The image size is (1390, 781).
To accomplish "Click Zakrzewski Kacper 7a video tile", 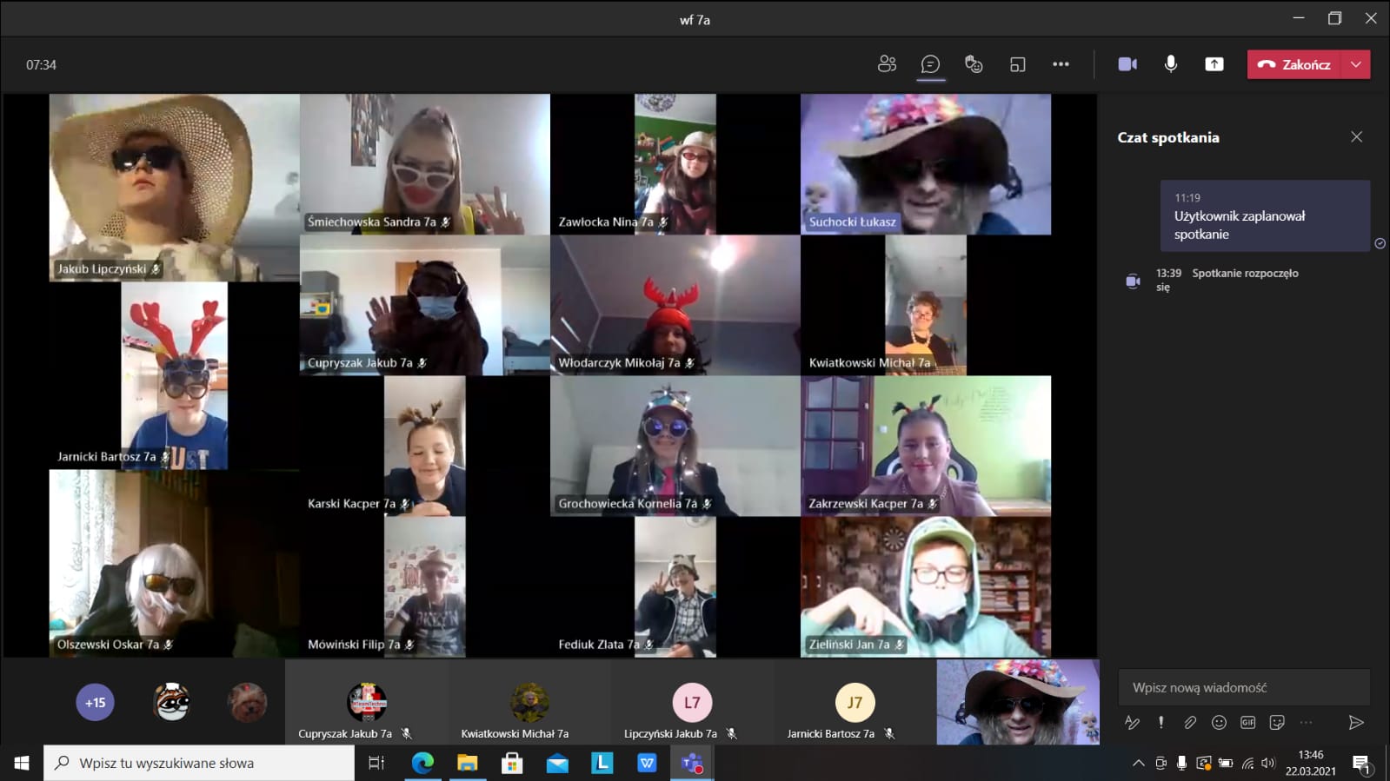I will [926, 446].
